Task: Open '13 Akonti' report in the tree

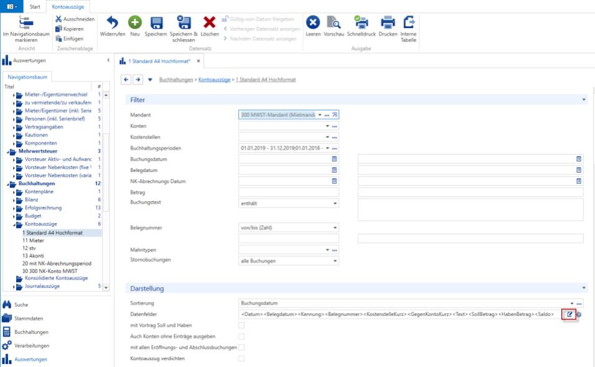Action: pos(34,256)
